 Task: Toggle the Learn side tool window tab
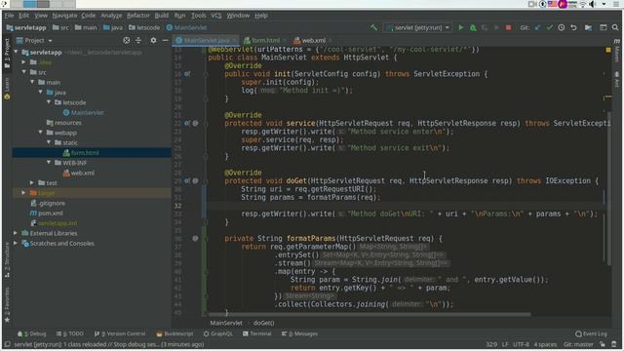[x=7, y=88]
